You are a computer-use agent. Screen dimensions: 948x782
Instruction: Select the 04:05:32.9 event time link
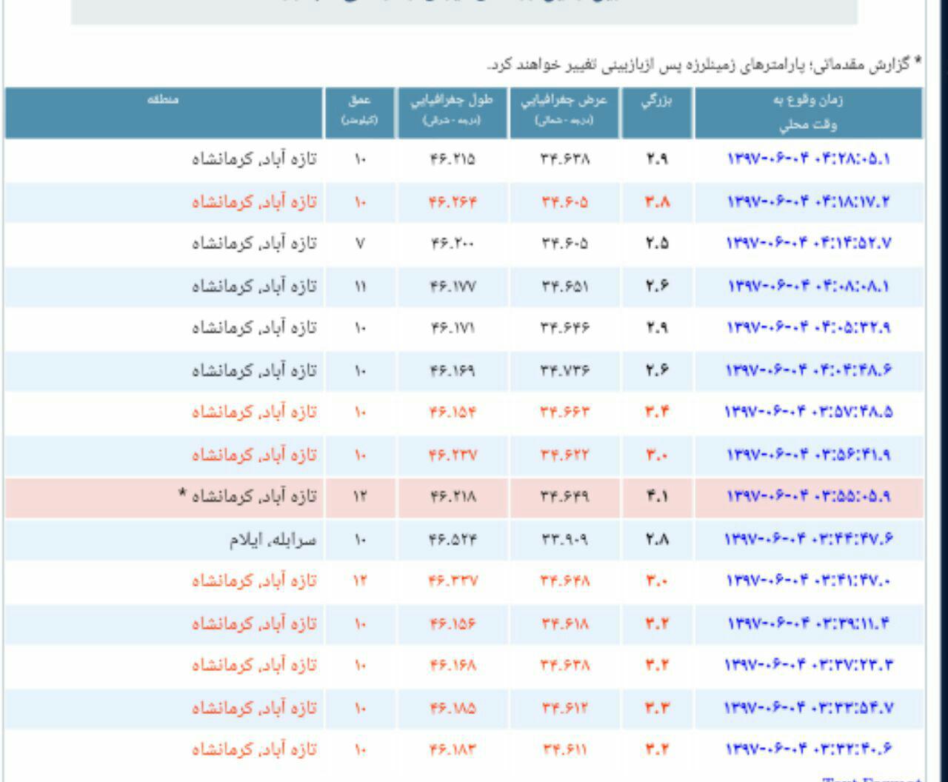(808, 328)
